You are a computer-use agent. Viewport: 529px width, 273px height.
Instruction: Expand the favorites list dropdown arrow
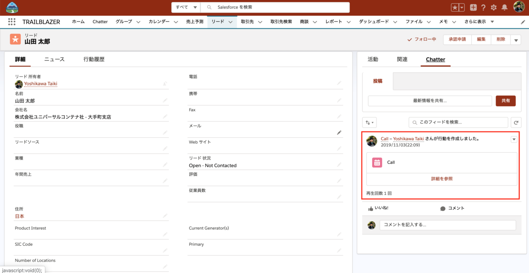click(x=462, y=7)
